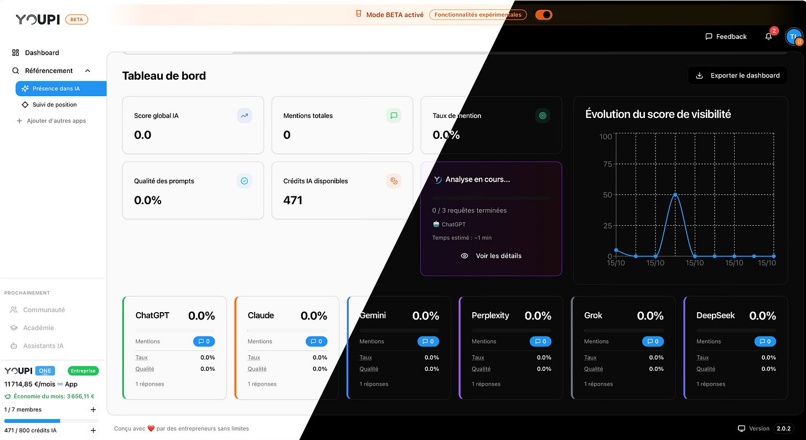Click 0 / 3 requêtes terminées text

[469, 210]
